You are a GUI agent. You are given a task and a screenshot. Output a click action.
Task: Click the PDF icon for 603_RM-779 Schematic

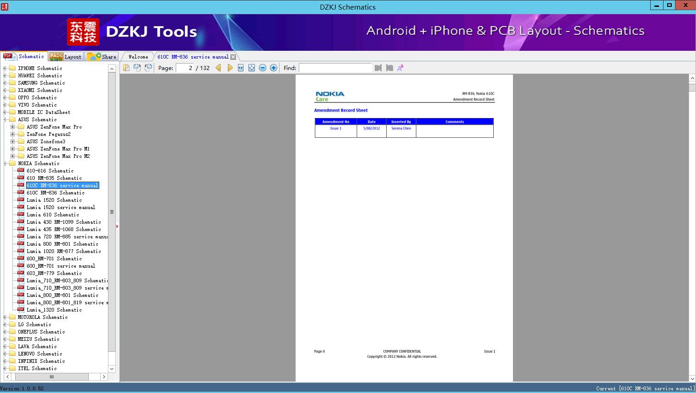tap(21, 273)
